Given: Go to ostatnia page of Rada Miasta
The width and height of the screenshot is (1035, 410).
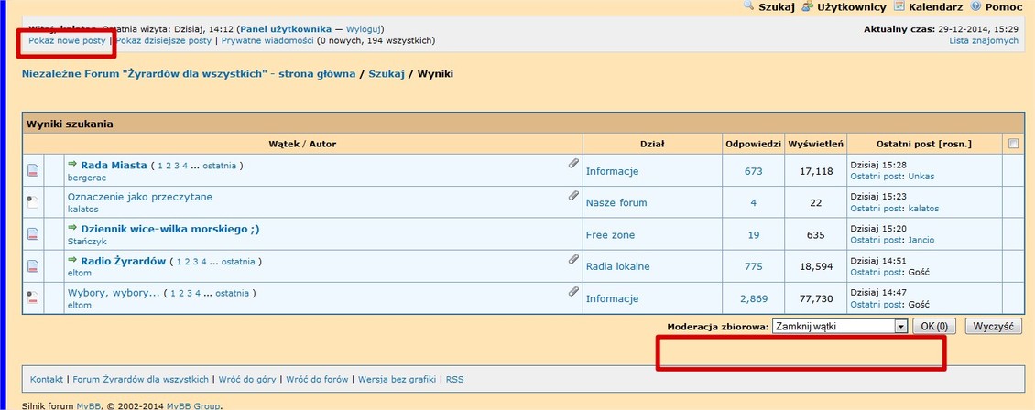Looking at the screenshot, I should click(x=219, y=167).
